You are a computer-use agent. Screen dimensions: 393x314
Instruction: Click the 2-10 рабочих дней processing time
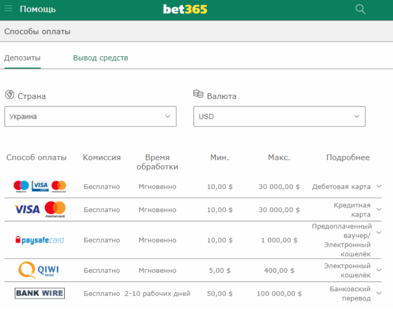point(157,293)
